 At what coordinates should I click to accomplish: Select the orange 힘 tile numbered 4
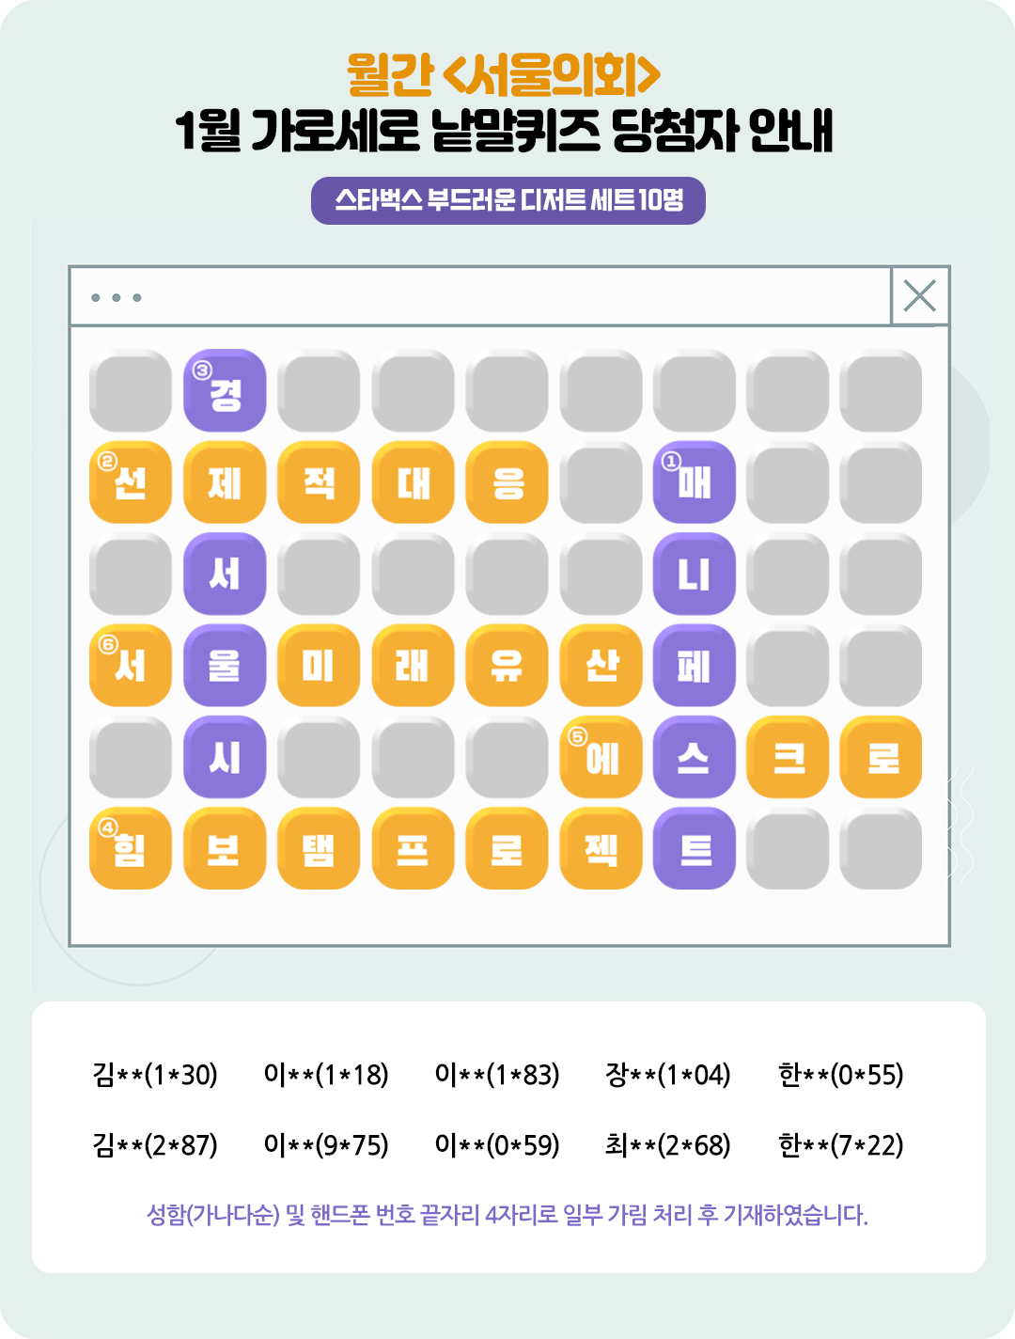pos(131,848)
